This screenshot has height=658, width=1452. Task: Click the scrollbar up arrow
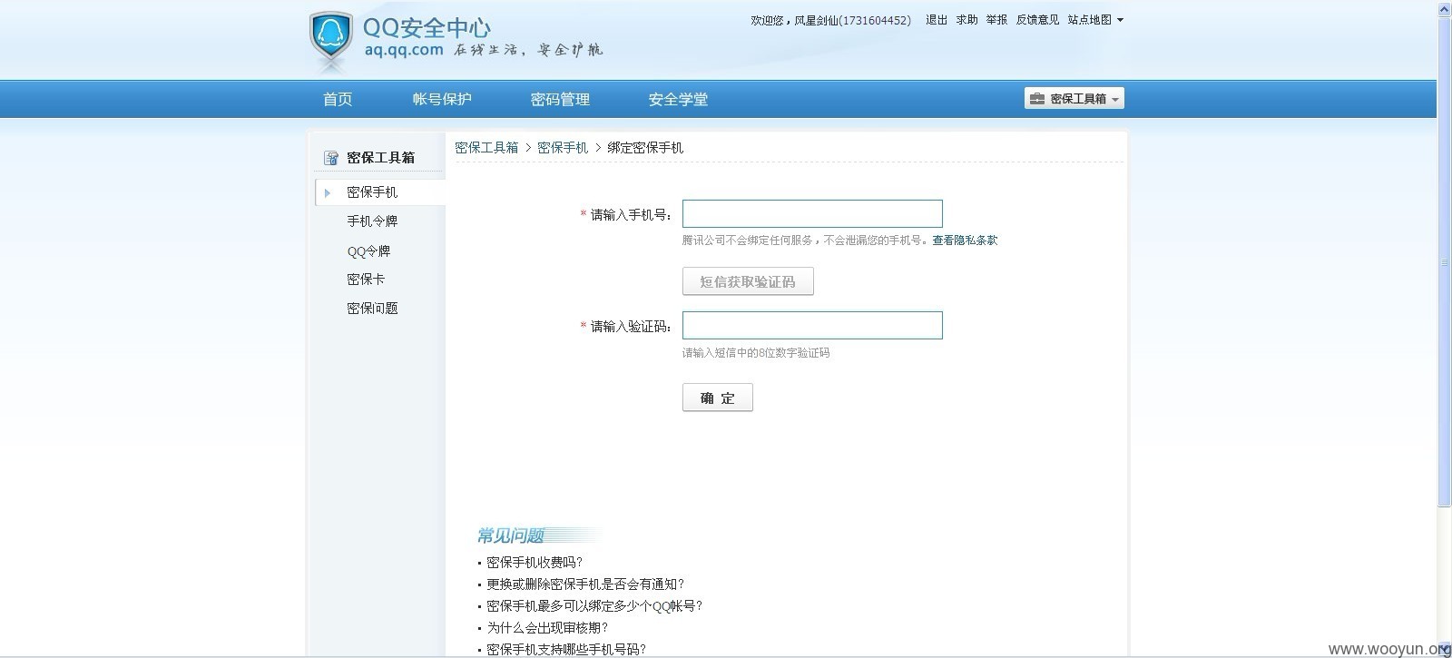click(x=1445, y=8)
